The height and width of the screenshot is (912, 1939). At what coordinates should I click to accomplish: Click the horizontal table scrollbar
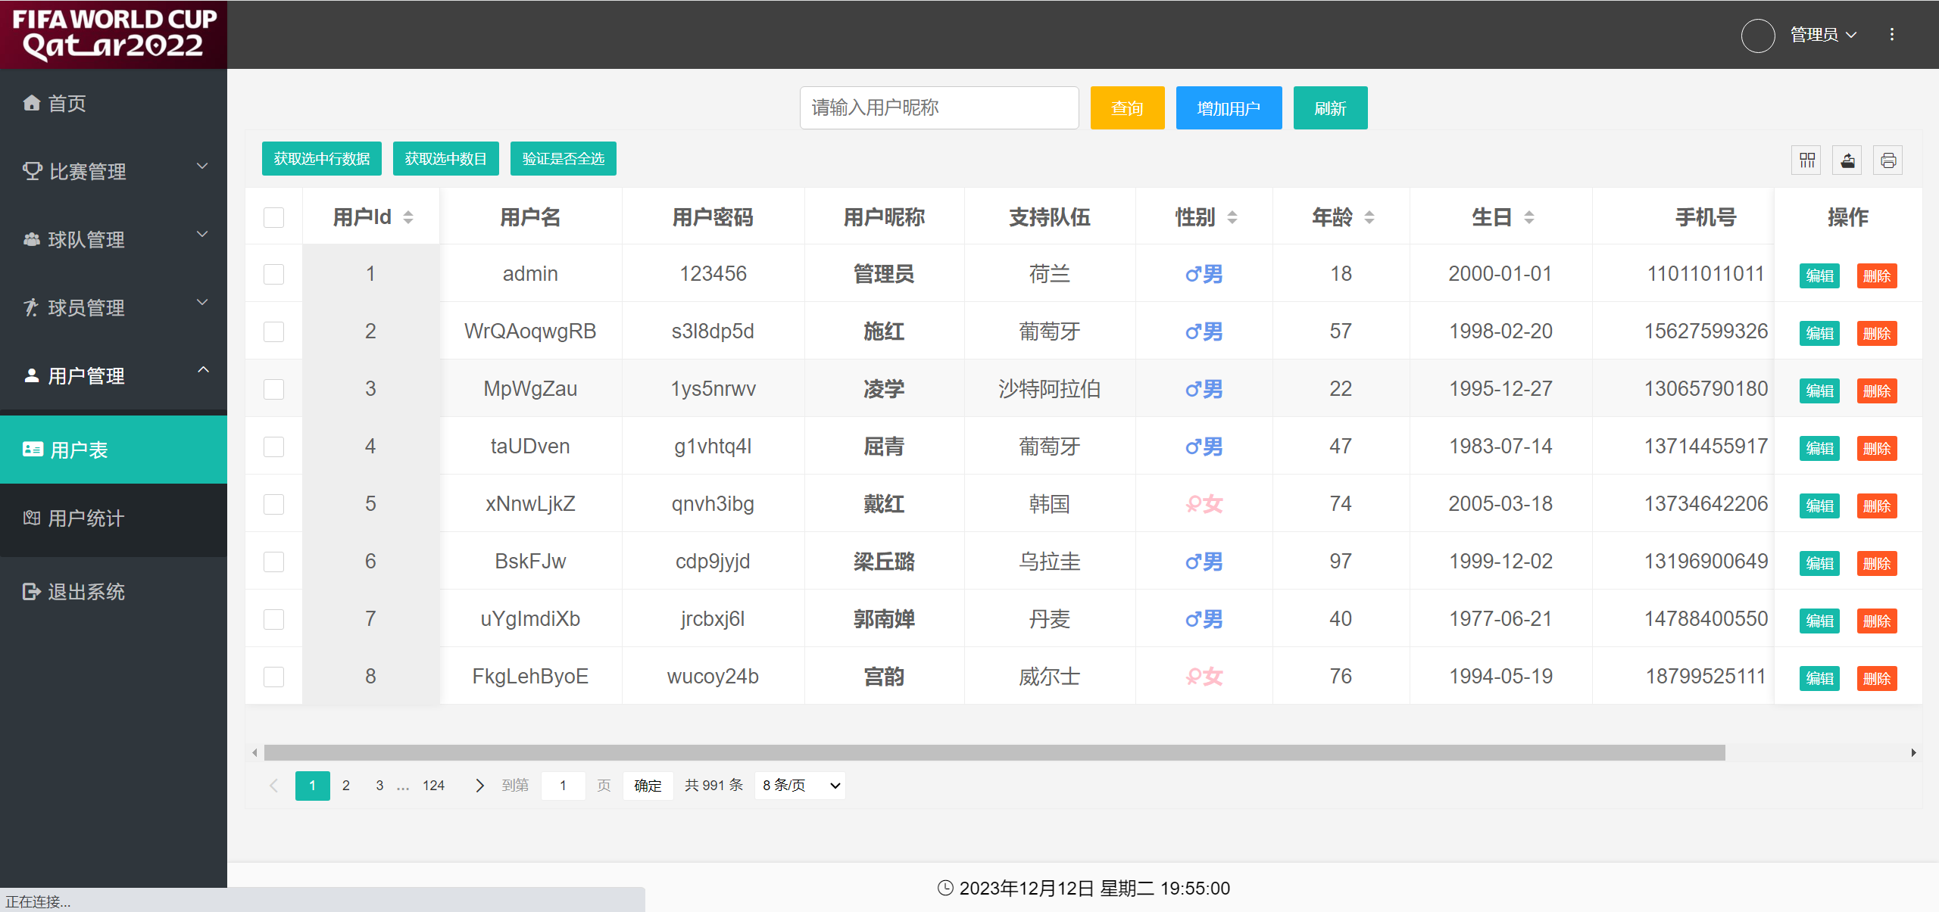click(x=994, y=752)
